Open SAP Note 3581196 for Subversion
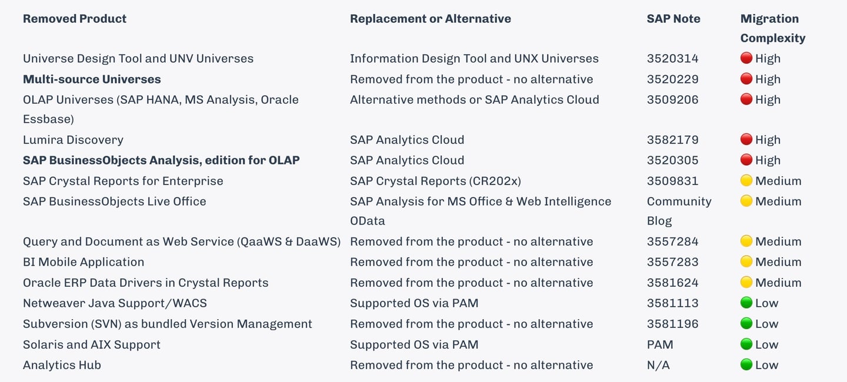 (672, 324)
